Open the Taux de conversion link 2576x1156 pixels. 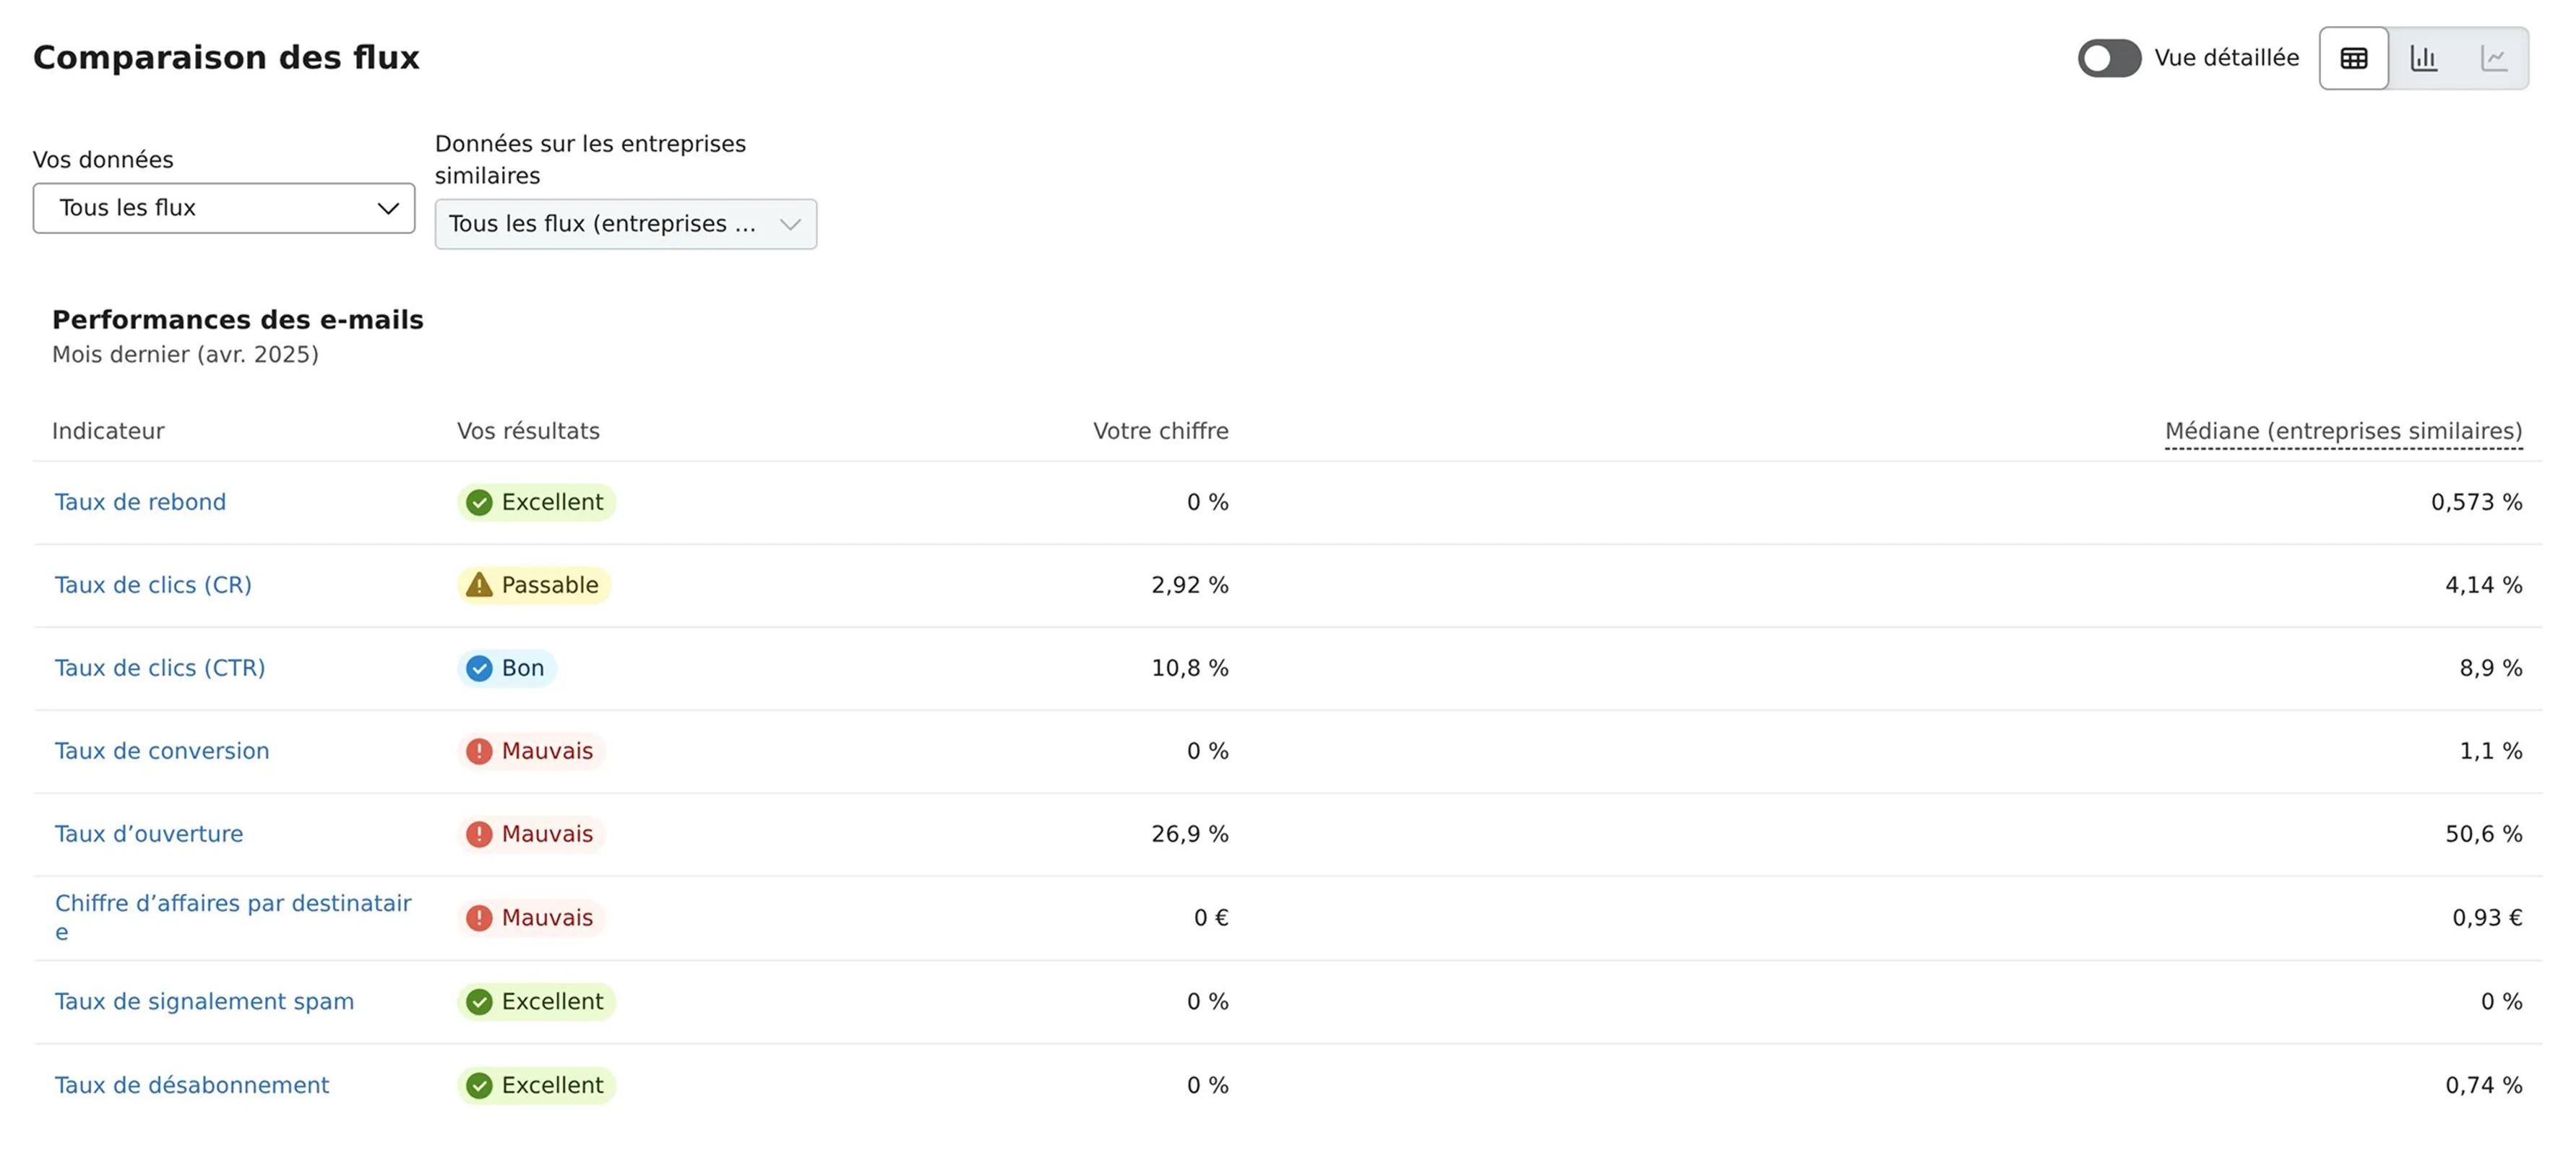tap(162, 751)
